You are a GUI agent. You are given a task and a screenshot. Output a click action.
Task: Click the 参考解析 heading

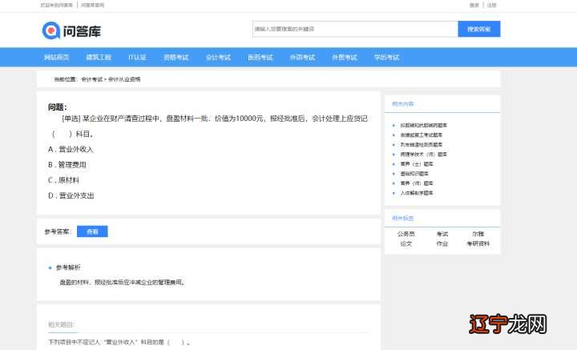(x=68, y=268)
